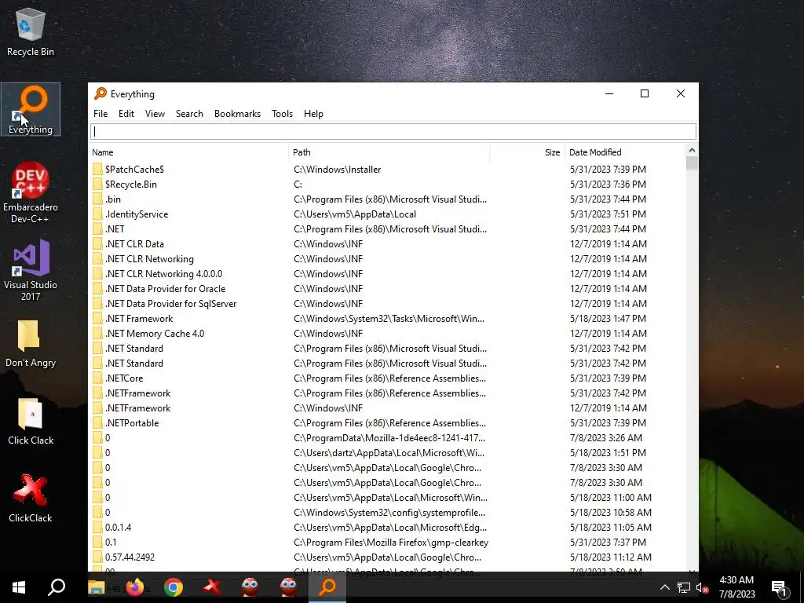804x603 pixels.
Task: Launch Google Chrome from the taskbar
Action: pos(174,587)
